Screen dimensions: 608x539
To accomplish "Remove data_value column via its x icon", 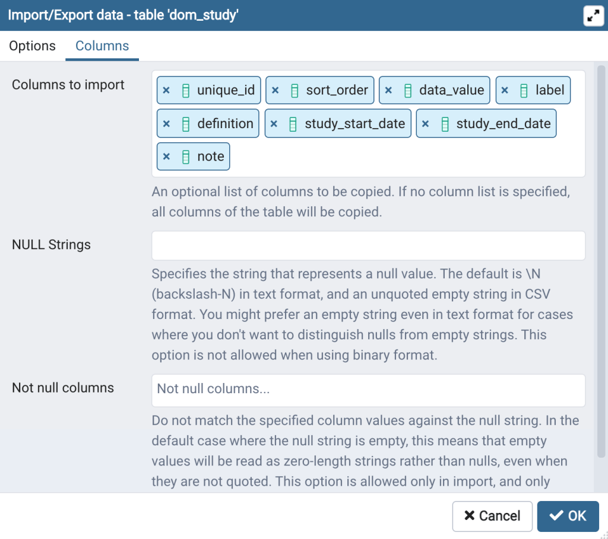I will [x=388, y=91].
